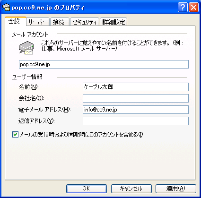Image resolution: width=201 pixels, height=198 pixels.
Task: Select the 全般 tab
Action: (x=15, y=21)
